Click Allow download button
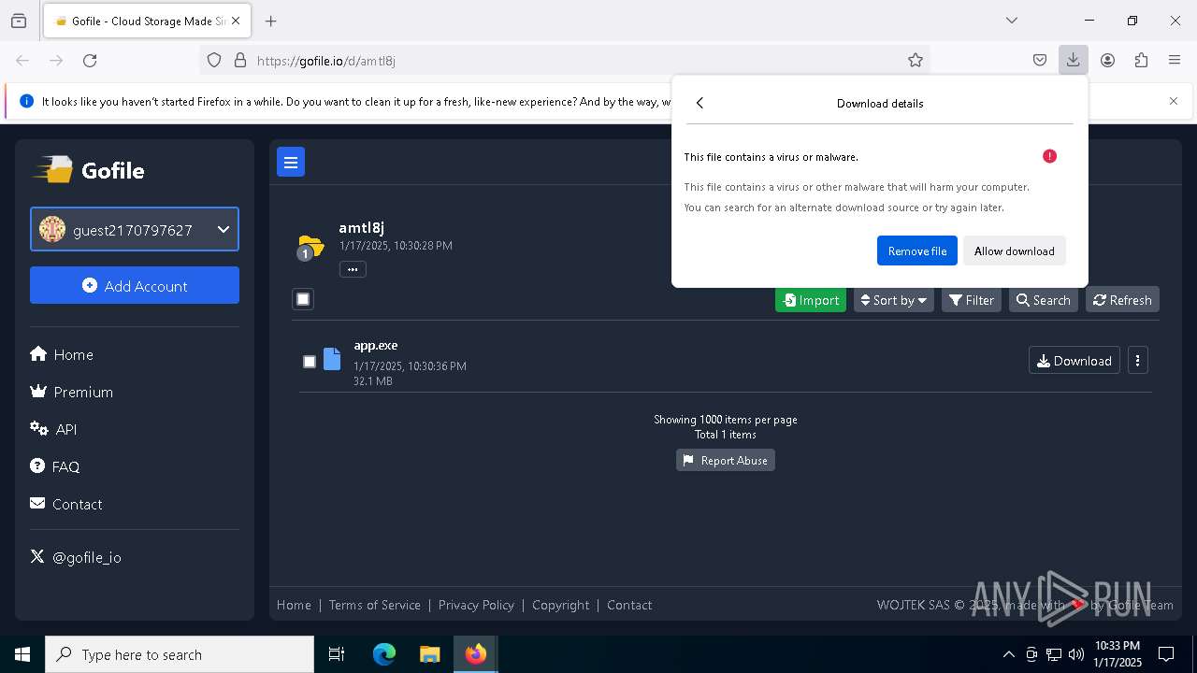This screenshot has height=673, width=1197. click(1015, 251)
